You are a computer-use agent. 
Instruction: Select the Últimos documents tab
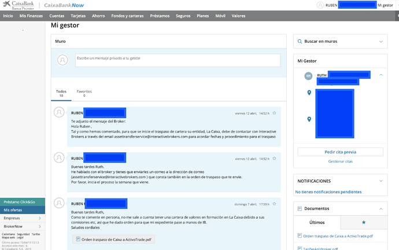317,222
